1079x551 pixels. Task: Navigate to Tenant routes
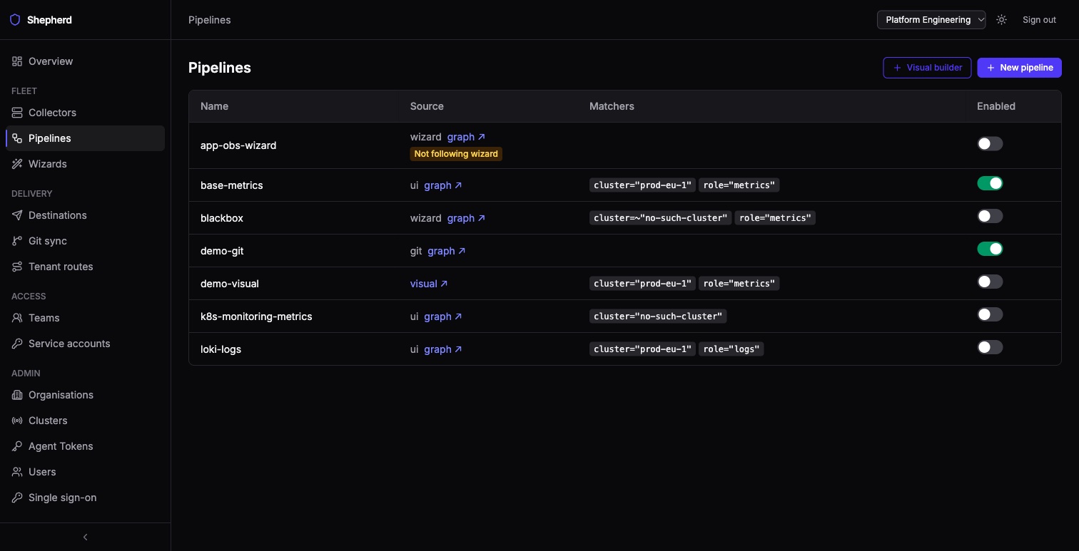pyautogui.click(x=85, y=267)
